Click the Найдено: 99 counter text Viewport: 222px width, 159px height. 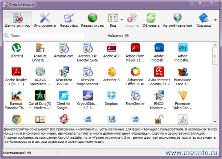pos(118,36)
